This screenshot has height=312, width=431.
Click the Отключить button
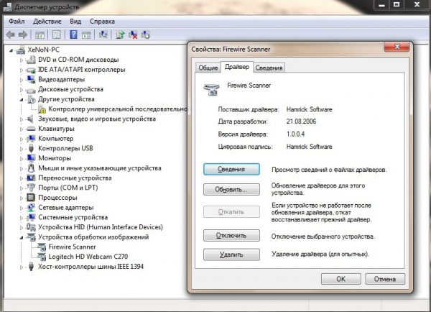[x=231, y=235]
